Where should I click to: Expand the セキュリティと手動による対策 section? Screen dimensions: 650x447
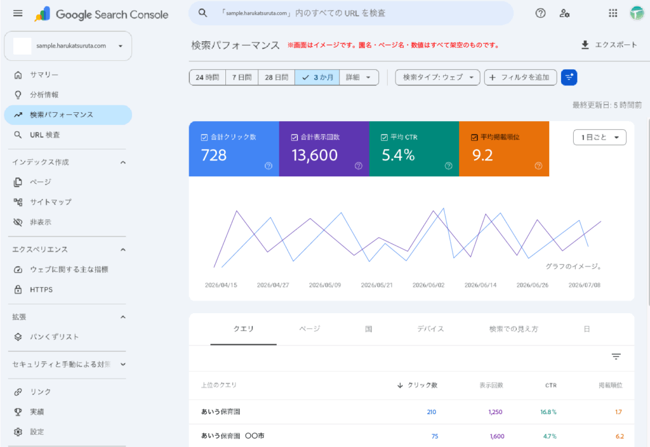coord(123,364)
